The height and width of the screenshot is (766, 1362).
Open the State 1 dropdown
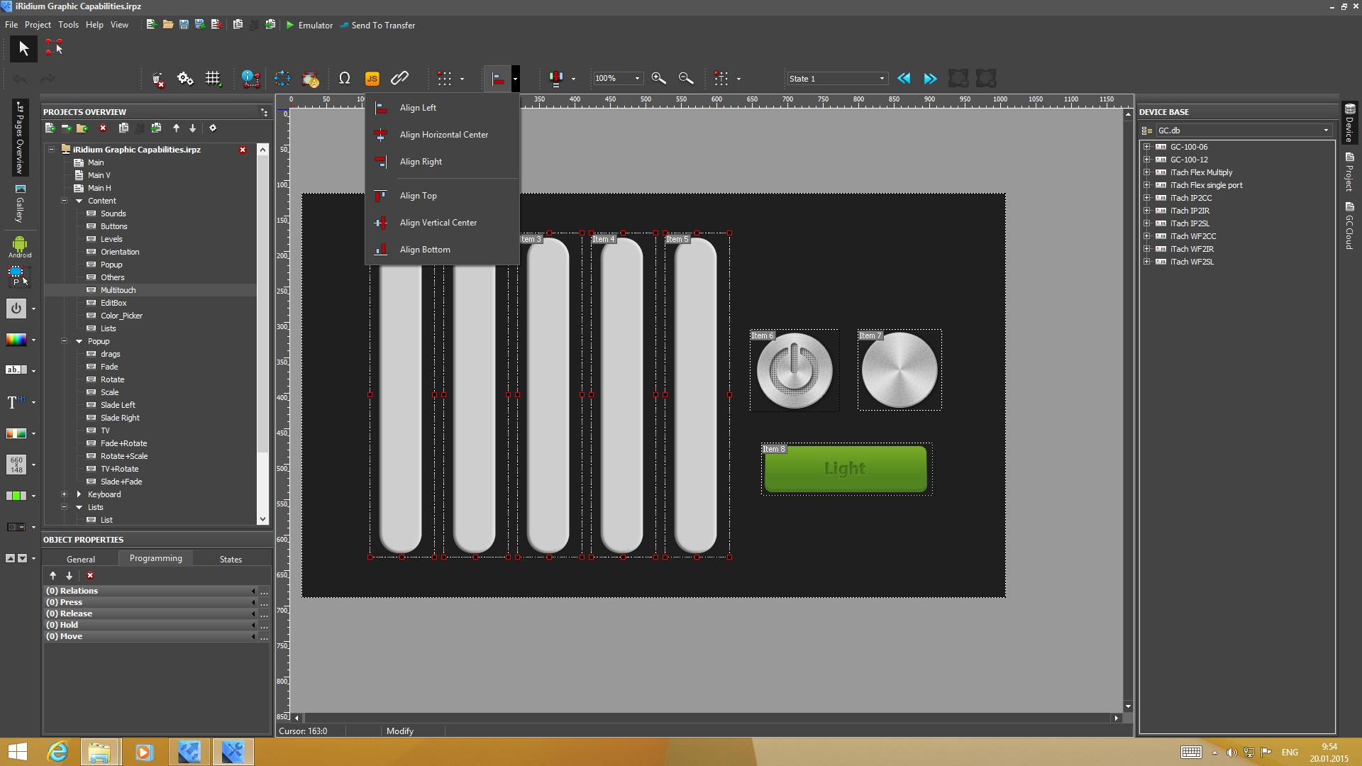tap(882, 79)
